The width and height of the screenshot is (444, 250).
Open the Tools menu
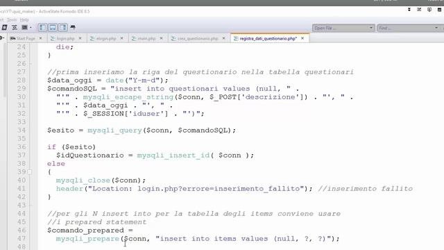12,20
